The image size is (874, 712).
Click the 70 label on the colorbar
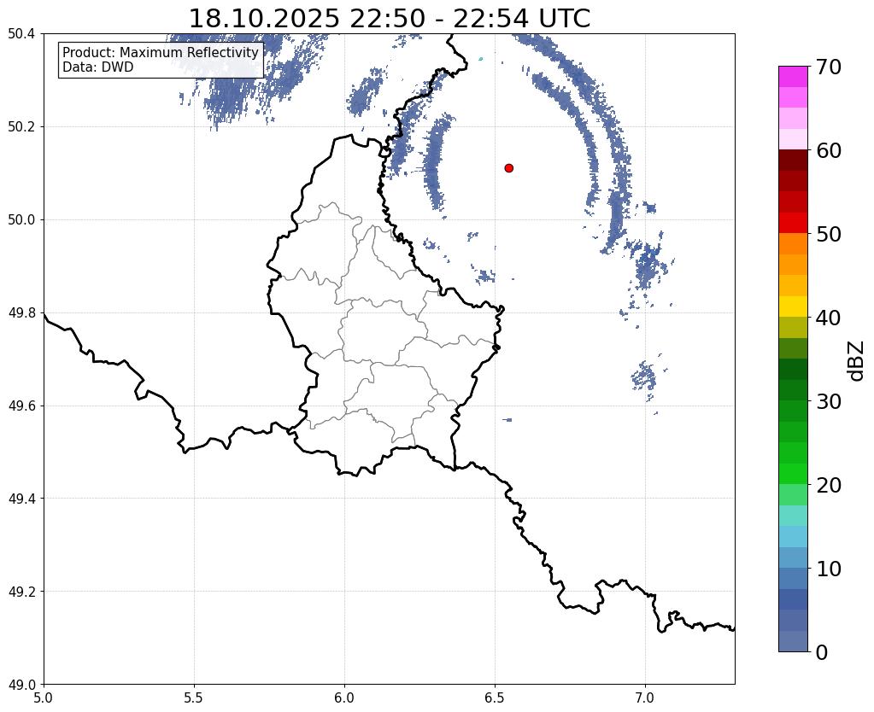click(x=829, y=67)
